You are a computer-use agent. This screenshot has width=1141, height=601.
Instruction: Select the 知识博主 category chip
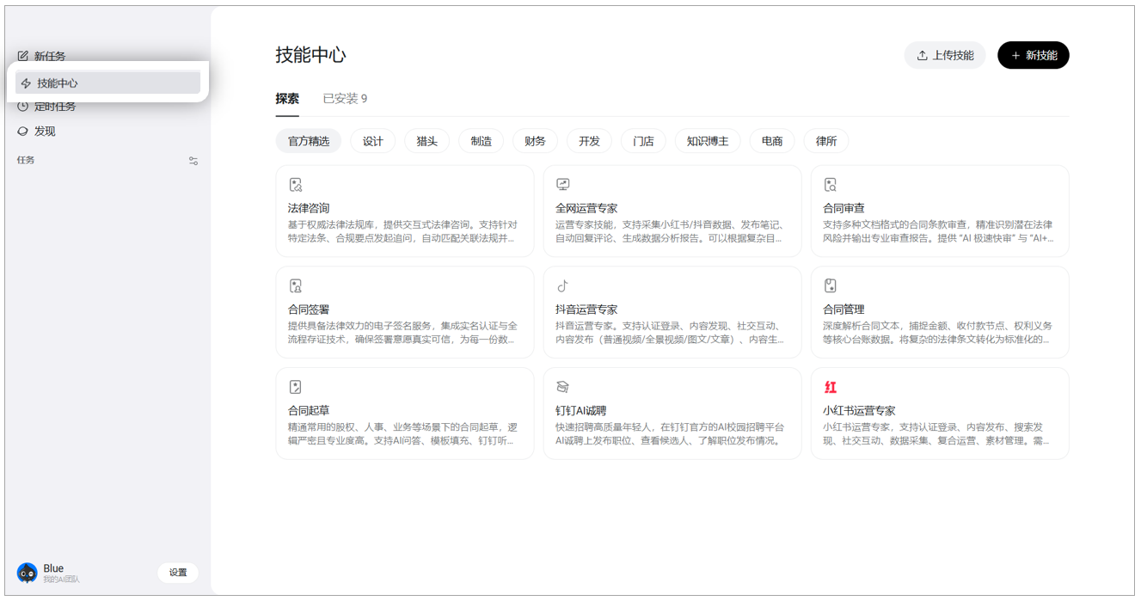tap(708, 141)
